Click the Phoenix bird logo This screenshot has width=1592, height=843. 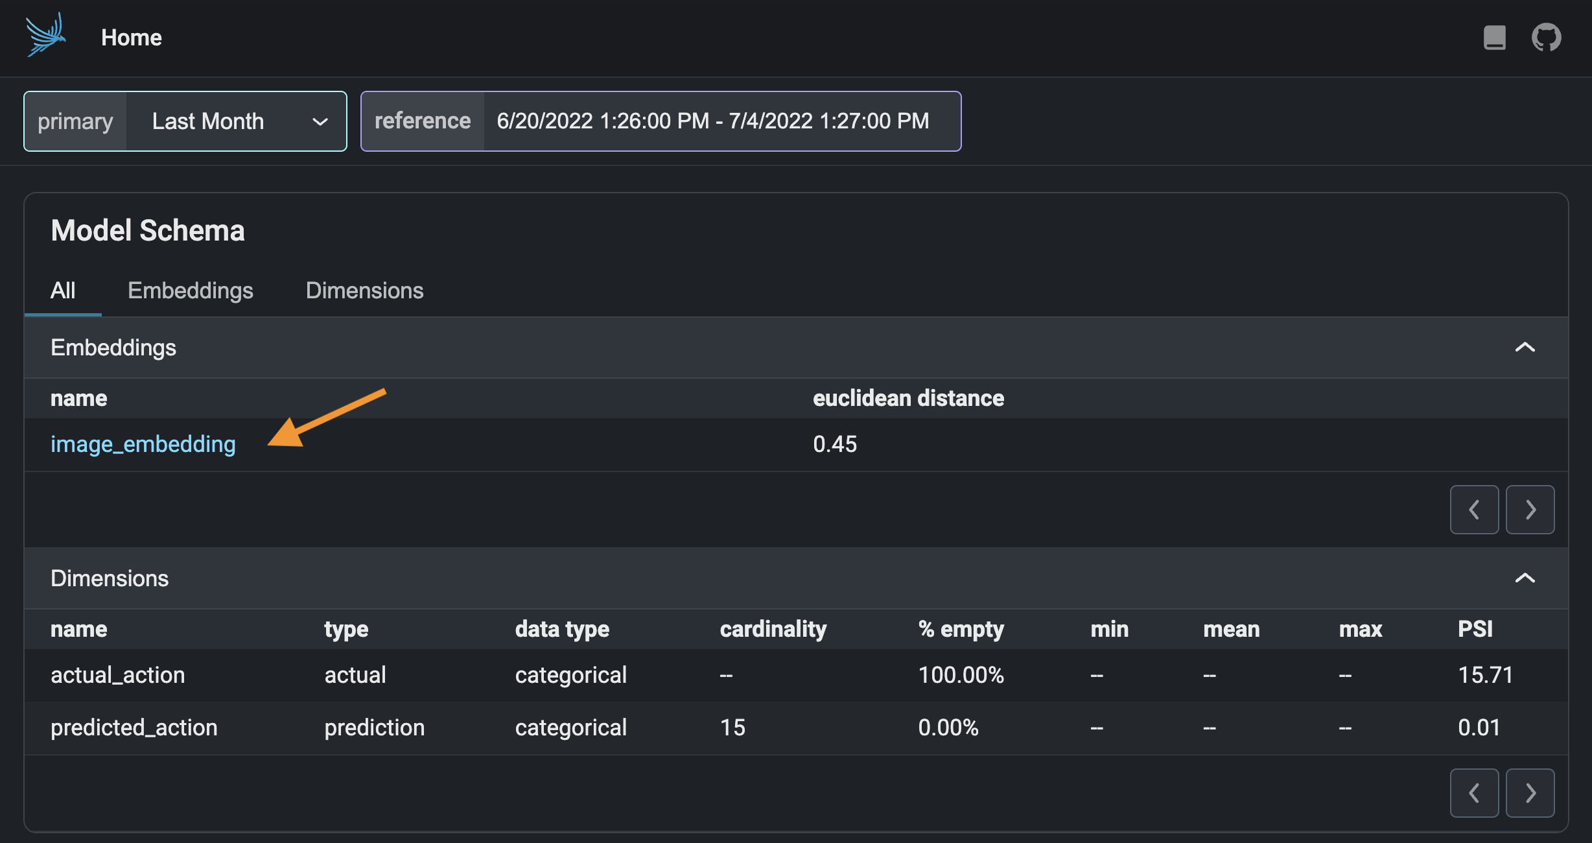pyautogui.click(x=45, y=36)
